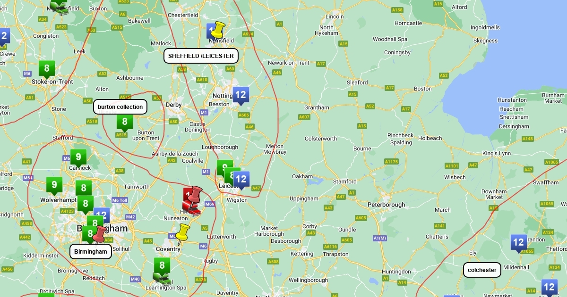Select the colchester label box
Viewport: 567px width, 297px height.
(x=482, y=270)
